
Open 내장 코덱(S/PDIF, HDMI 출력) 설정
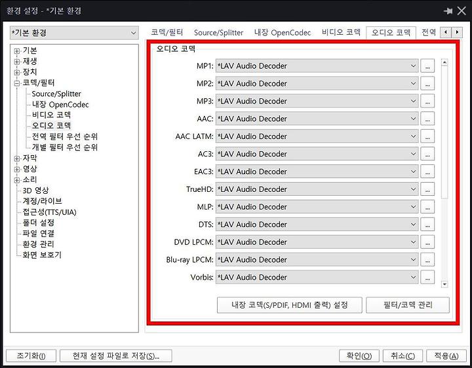tap(290, 305)
